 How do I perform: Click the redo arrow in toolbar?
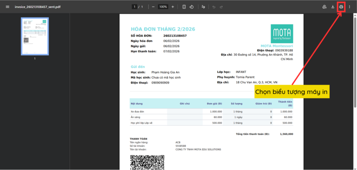pos(221,7)
